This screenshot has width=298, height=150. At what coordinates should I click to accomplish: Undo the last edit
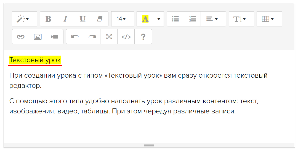coord(75,37)
